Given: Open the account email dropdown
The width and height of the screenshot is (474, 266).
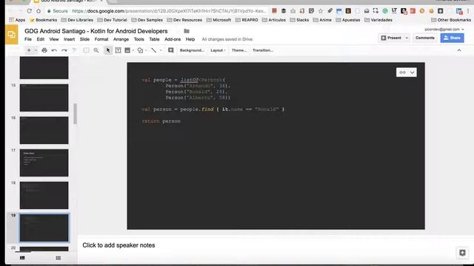Looking at the screenshot, I should 444,30.
